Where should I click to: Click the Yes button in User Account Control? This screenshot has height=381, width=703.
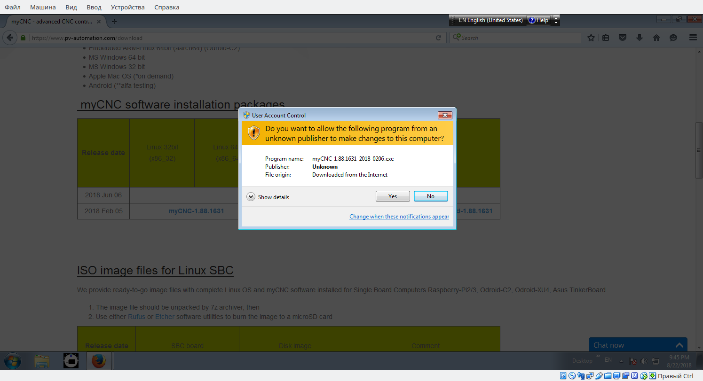pos(393,196)
